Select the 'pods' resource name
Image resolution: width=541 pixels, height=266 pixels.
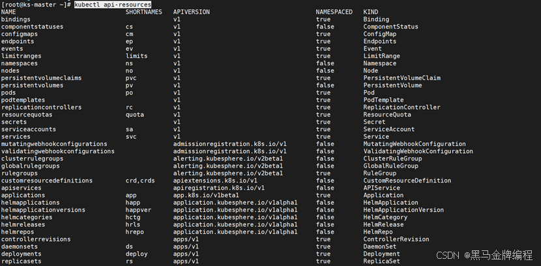[x=8, y=93]
